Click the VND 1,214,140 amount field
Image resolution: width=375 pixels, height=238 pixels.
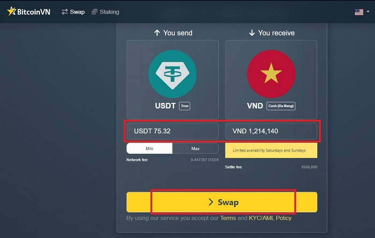(271, 131)
